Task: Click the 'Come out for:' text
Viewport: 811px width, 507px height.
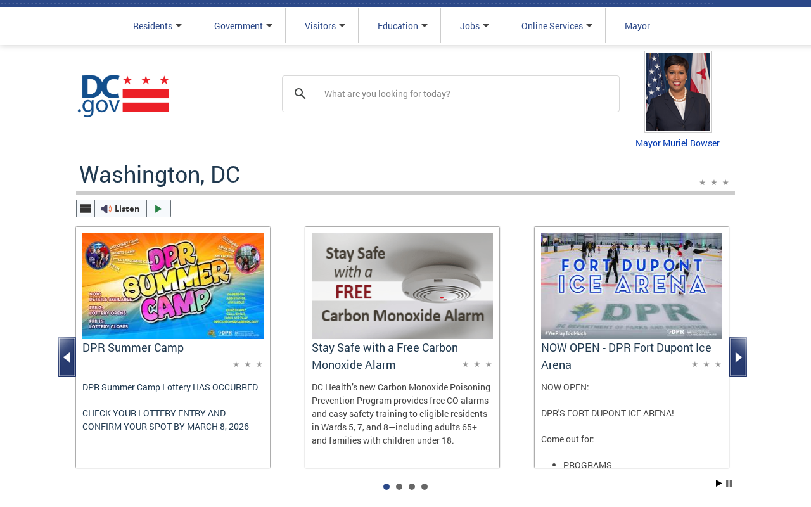Action: point(568,439)
